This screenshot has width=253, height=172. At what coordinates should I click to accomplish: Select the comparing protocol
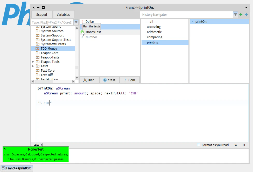point(154,37)
